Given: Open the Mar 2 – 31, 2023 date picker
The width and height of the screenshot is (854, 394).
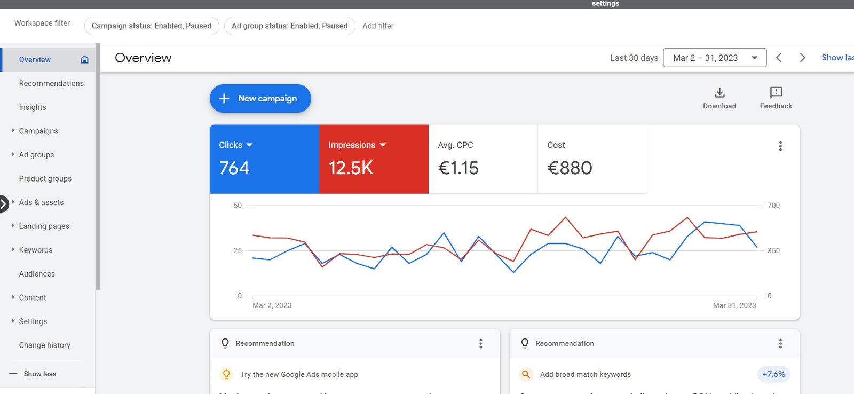Looking at the screenshot, I should [x=715, y=58].
